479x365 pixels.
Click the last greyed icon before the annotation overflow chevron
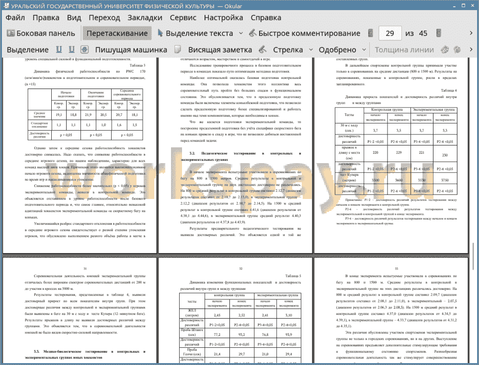click(457, 49)
